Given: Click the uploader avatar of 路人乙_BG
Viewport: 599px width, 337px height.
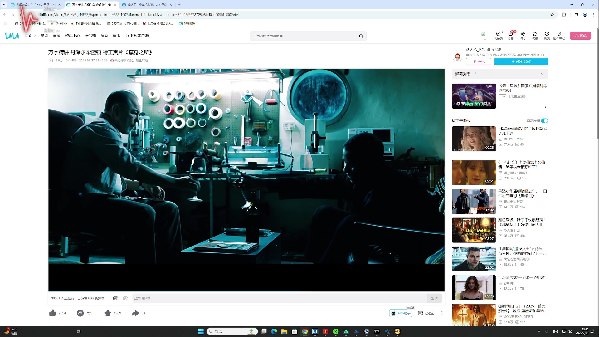Looking at the screenshot, I should point(458,57).
